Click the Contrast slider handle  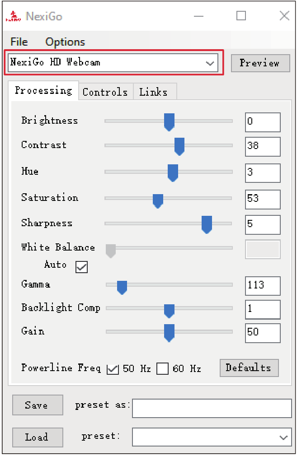tap(179, 147)
